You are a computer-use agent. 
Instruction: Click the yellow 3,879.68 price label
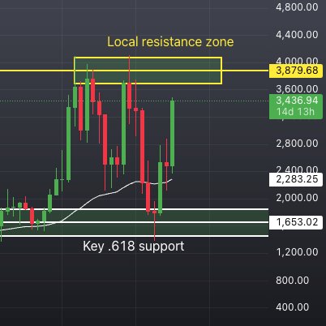[x=296, y=71]
